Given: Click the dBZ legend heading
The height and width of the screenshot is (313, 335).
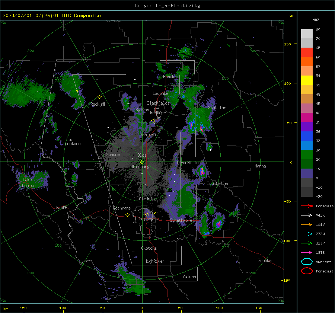Looking at the screenshot, I should (x=316, y=20).
